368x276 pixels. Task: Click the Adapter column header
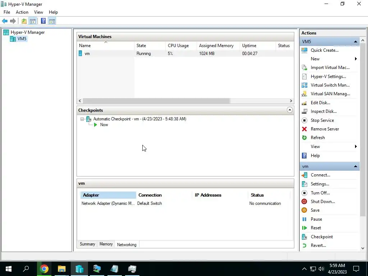(108, 195)
